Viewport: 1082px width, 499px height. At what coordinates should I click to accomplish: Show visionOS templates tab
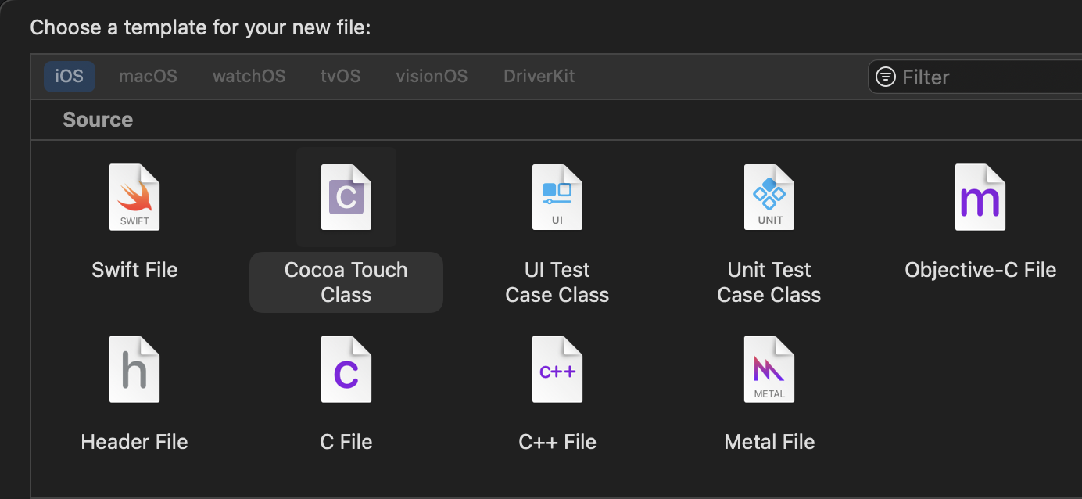click(x=432, y=77)
